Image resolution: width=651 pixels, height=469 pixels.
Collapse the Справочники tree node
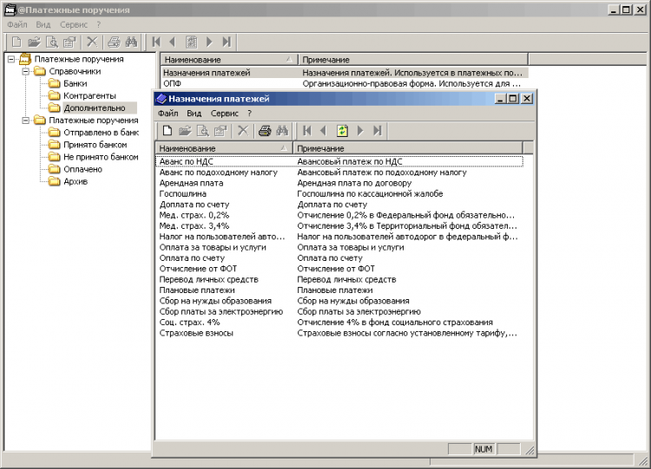point(25,71)
